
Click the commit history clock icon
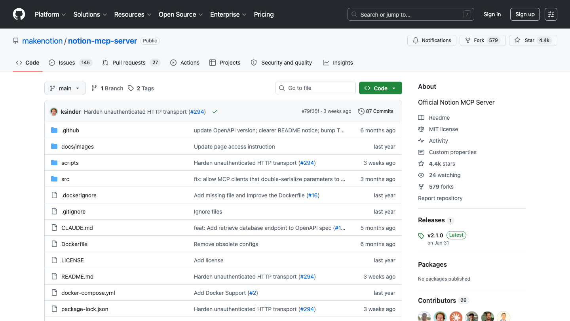[361, 111]
